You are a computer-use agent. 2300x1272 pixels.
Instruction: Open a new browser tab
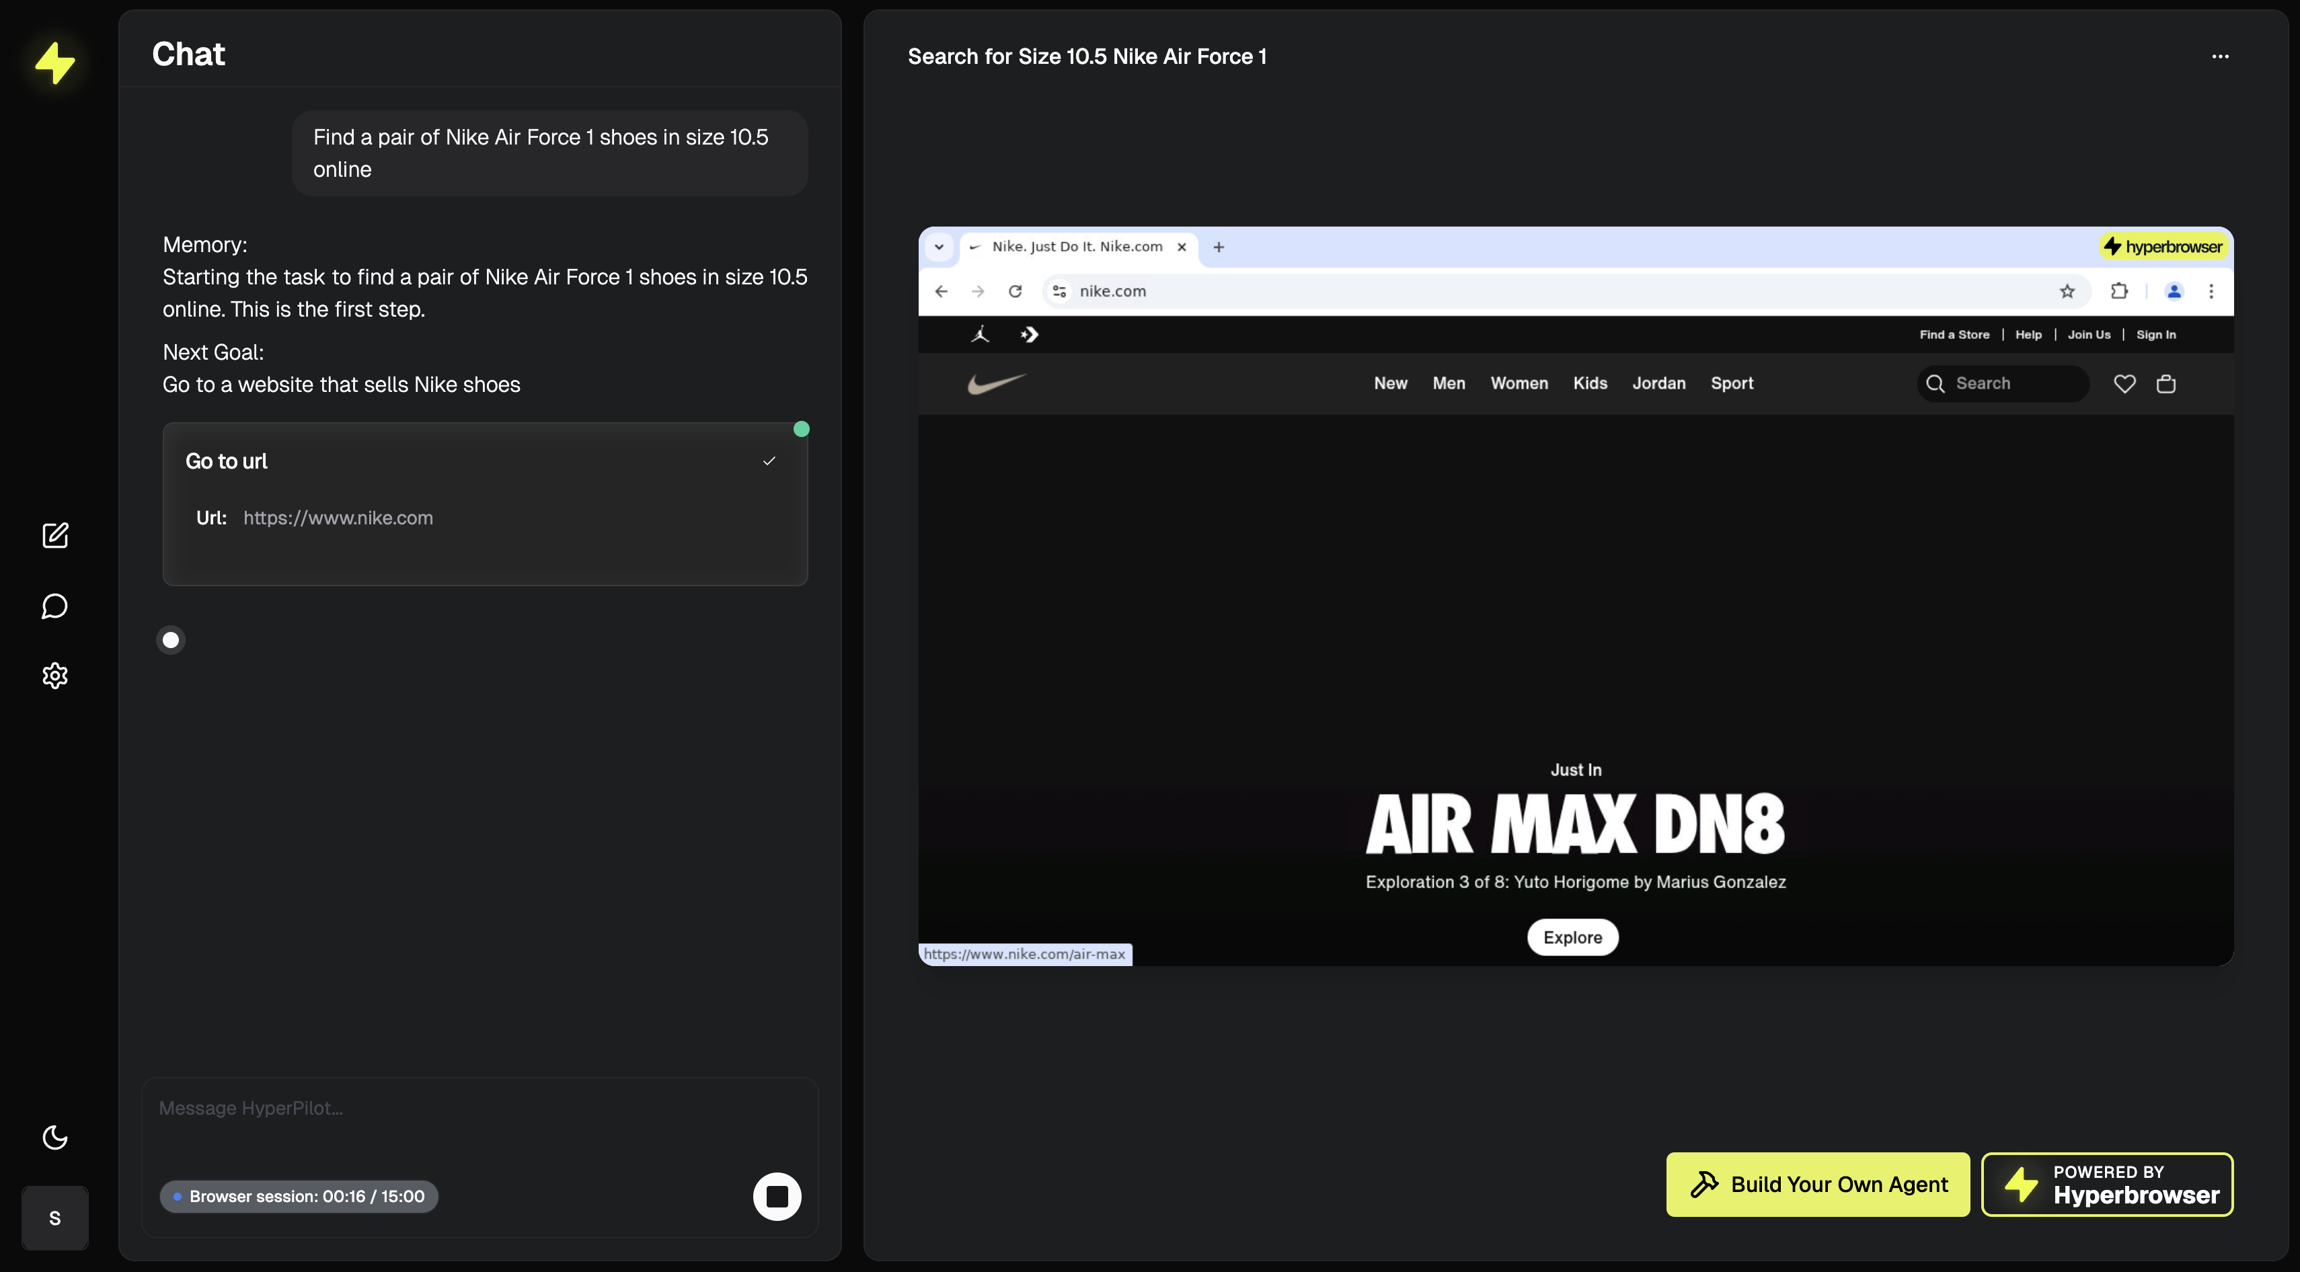pos(1219,247)
